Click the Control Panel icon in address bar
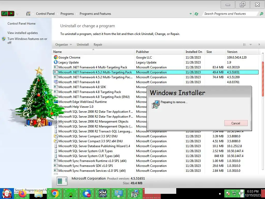The width and height of the screenshot is (265, 199). [28, 14]
